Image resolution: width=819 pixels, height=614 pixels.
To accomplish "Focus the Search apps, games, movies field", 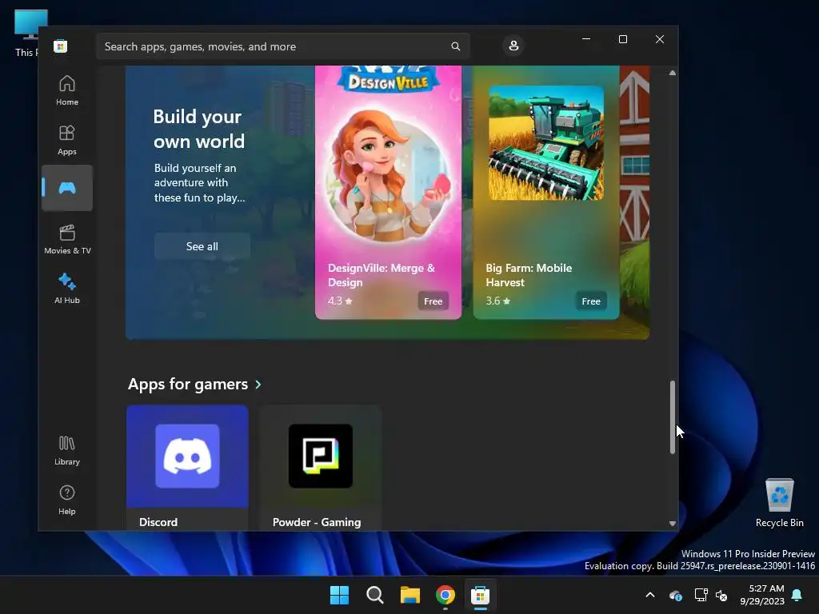I will (x=282, y=46).
